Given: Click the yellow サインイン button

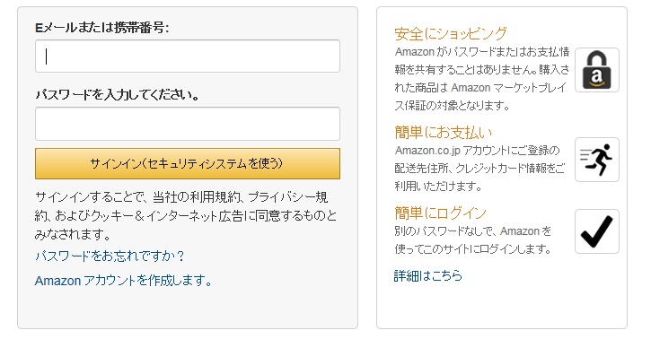Looking at the screenshot, I should pos(188,164).
